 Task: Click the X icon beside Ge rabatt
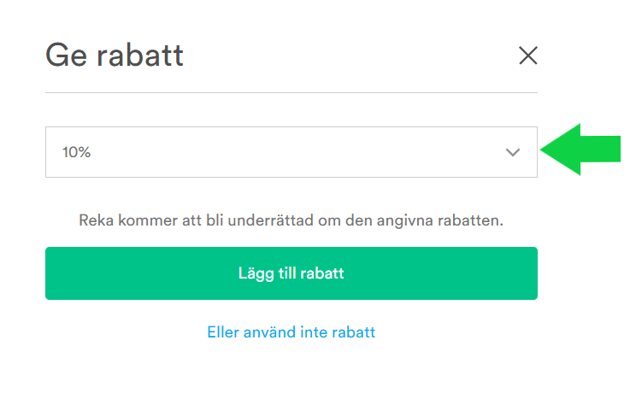[527, 56]
